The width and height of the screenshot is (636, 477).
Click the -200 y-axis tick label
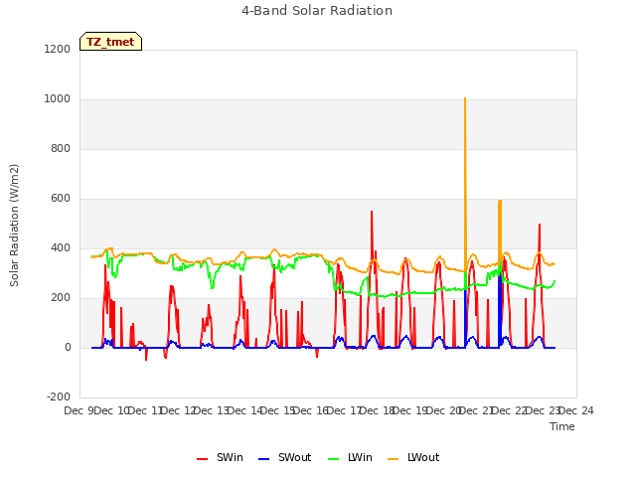pos(59,397)
